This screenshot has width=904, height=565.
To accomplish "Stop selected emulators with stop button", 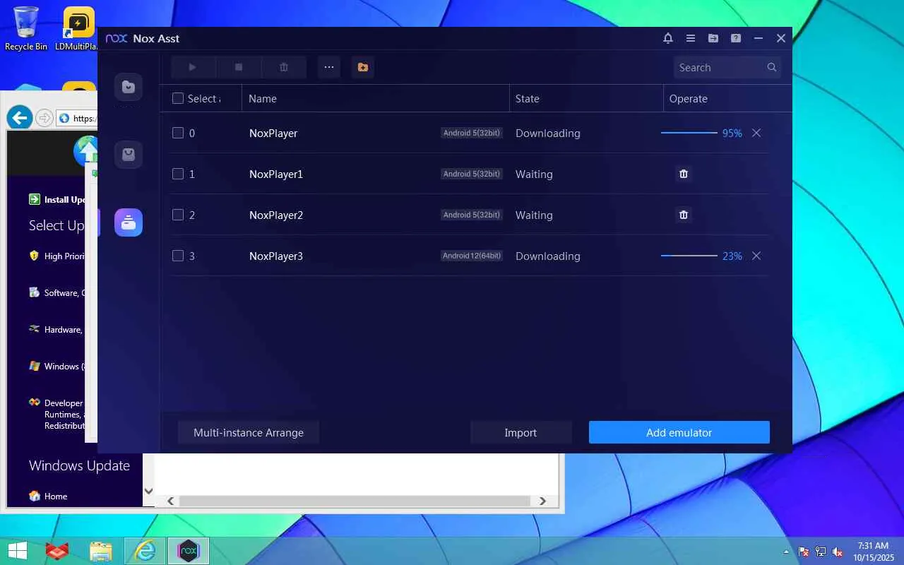I will pyautogui.click(x=239, y=67).
